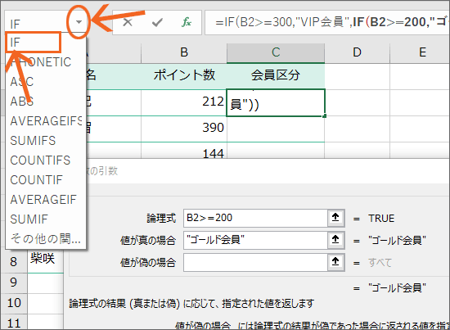This screenshot has height=330, width=450.
Task: Select cell containing 390
Action: pos(184,129)
